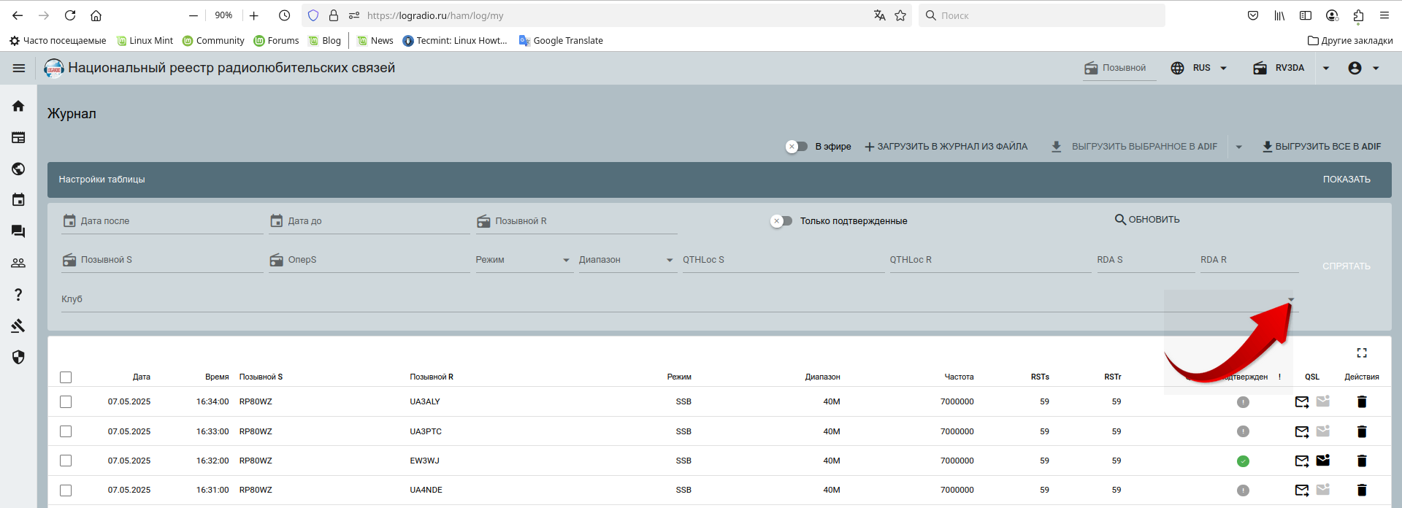Open the shield icon in sidebar
This screenshot has height=508, width=1402.
(x=18, y=357)
